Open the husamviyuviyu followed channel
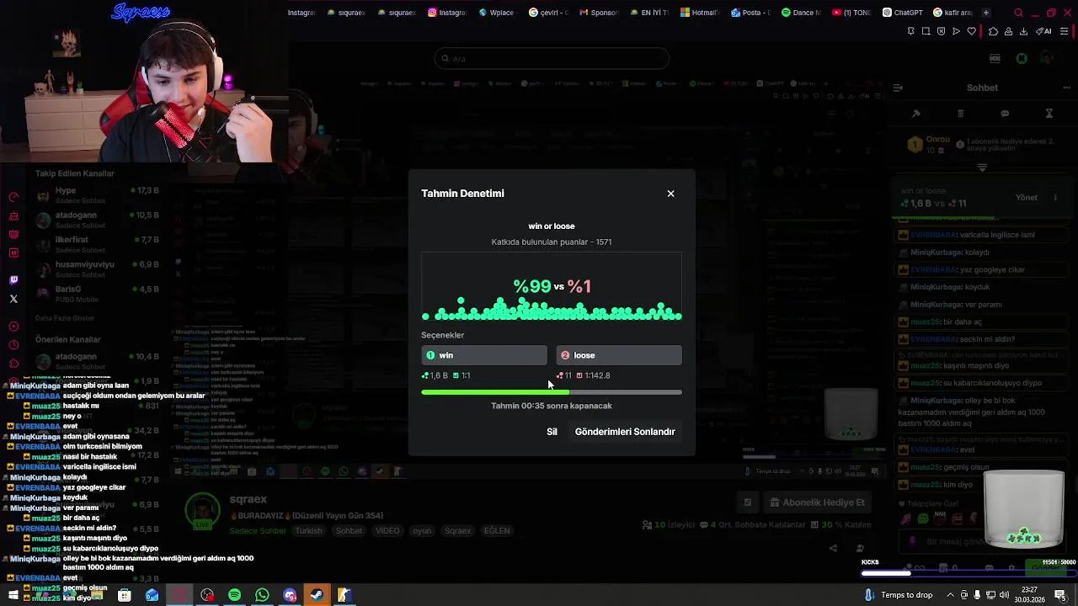1078x606 pixels. (97, 268)
